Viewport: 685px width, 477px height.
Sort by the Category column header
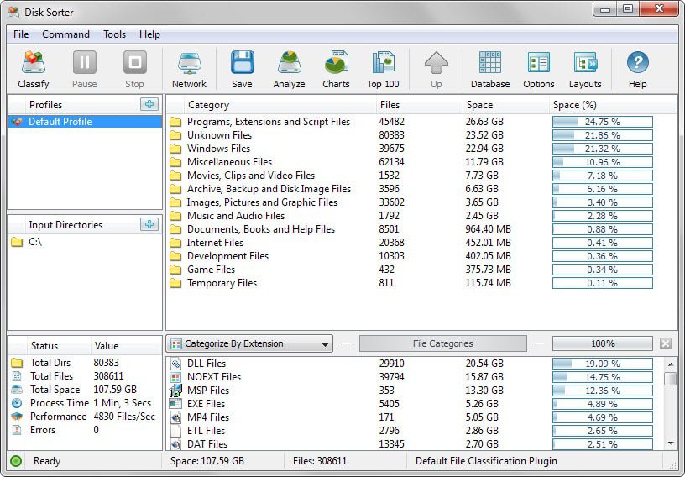pyautogui.click(x=280, y=105)
